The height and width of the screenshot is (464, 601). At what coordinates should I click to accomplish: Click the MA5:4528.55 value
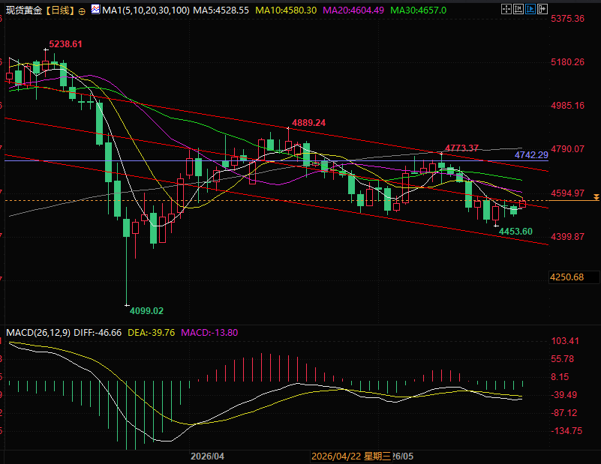point(221,10)
